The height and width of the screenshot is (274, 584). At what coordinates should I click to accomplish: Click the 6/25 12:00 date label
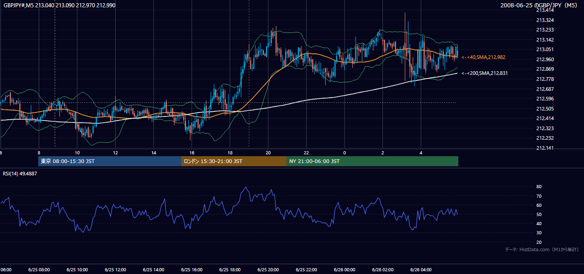(115, 270)
